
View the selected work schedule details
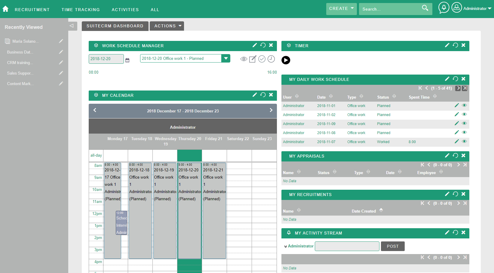point(244,59)
